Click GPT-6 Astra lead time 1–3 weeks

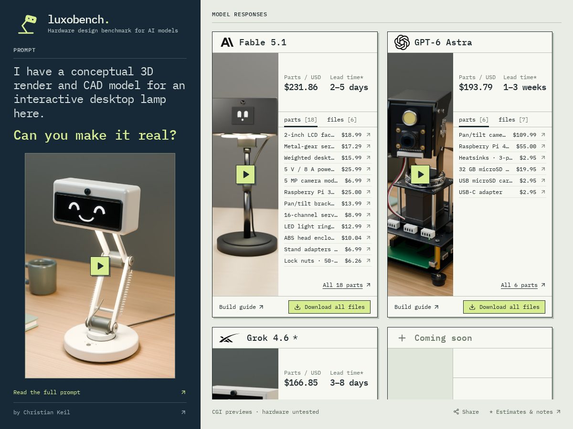point(525,87)
